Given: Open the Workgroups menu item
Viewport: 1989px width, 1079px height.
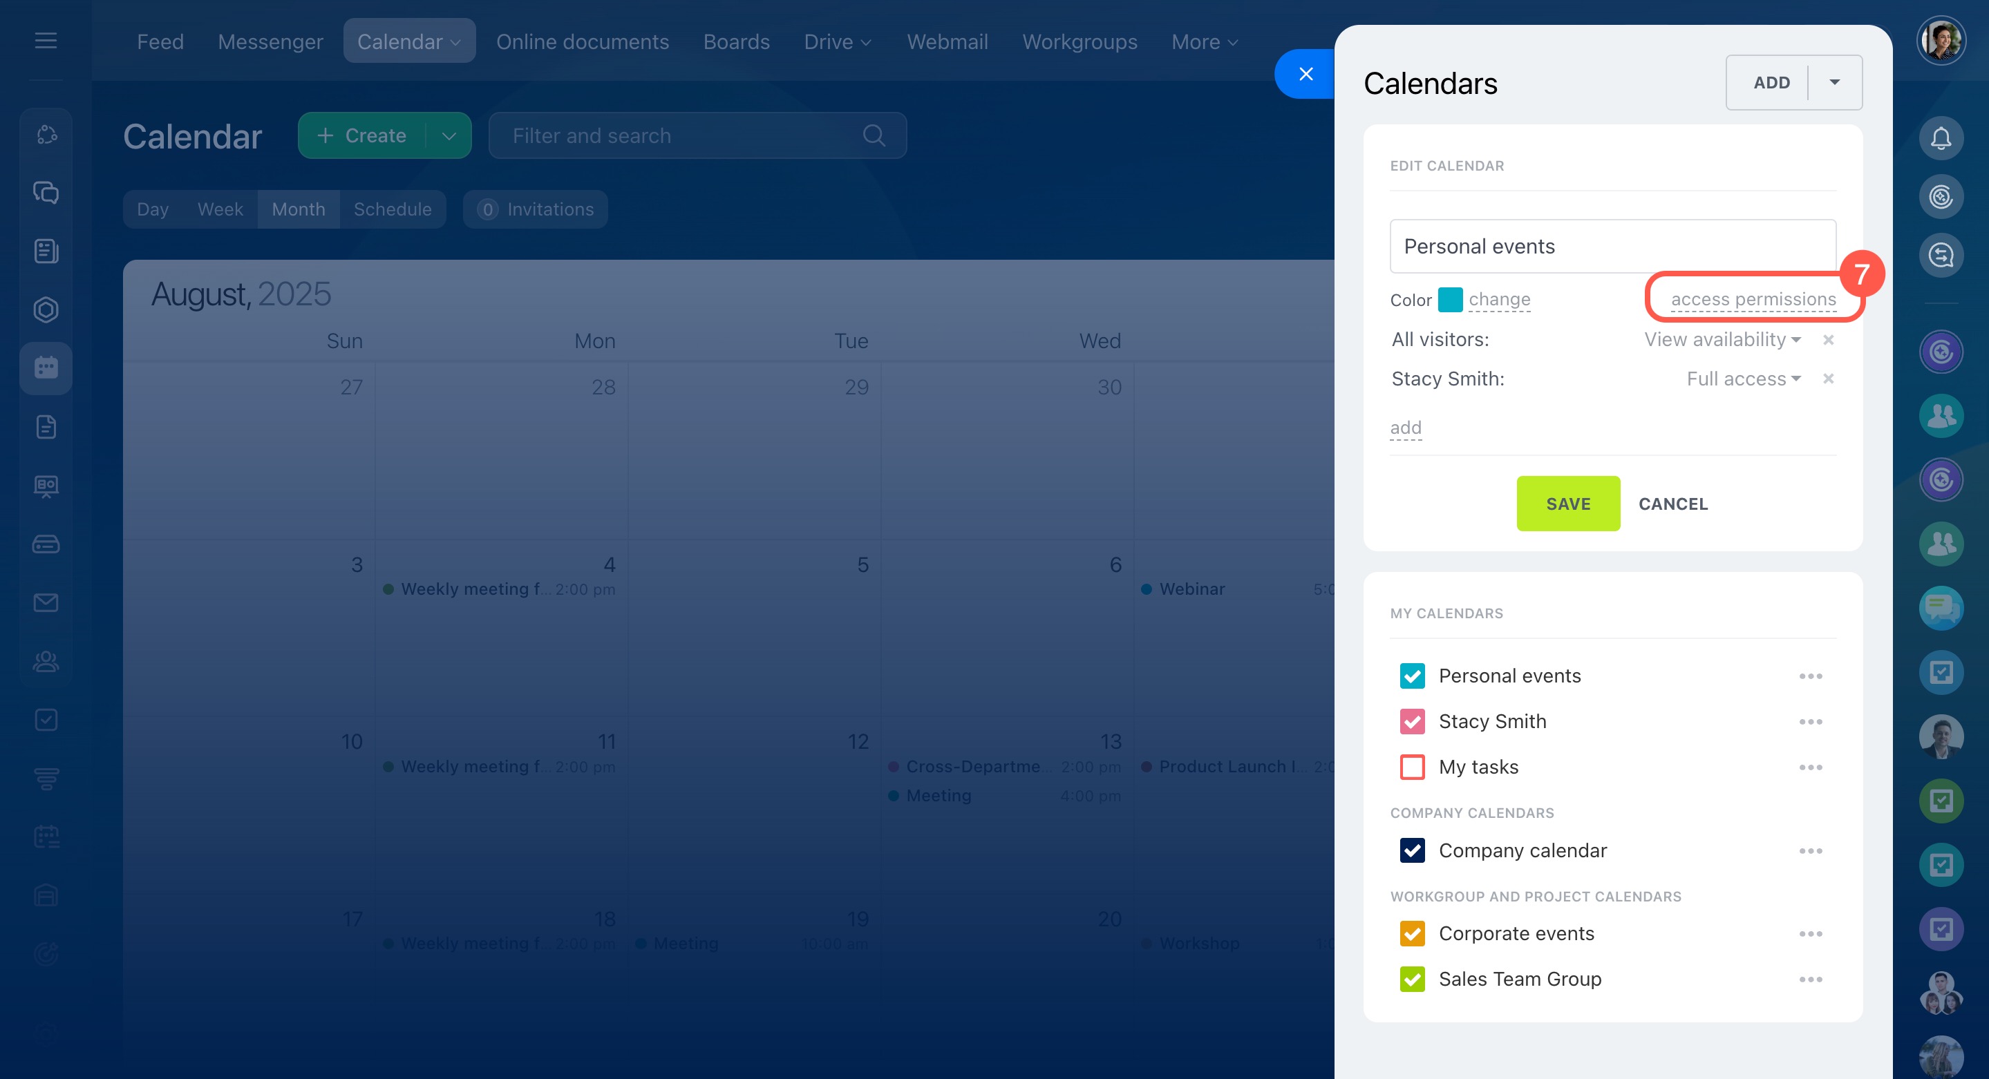Looking at the screenshot, I should (1080, 41).
